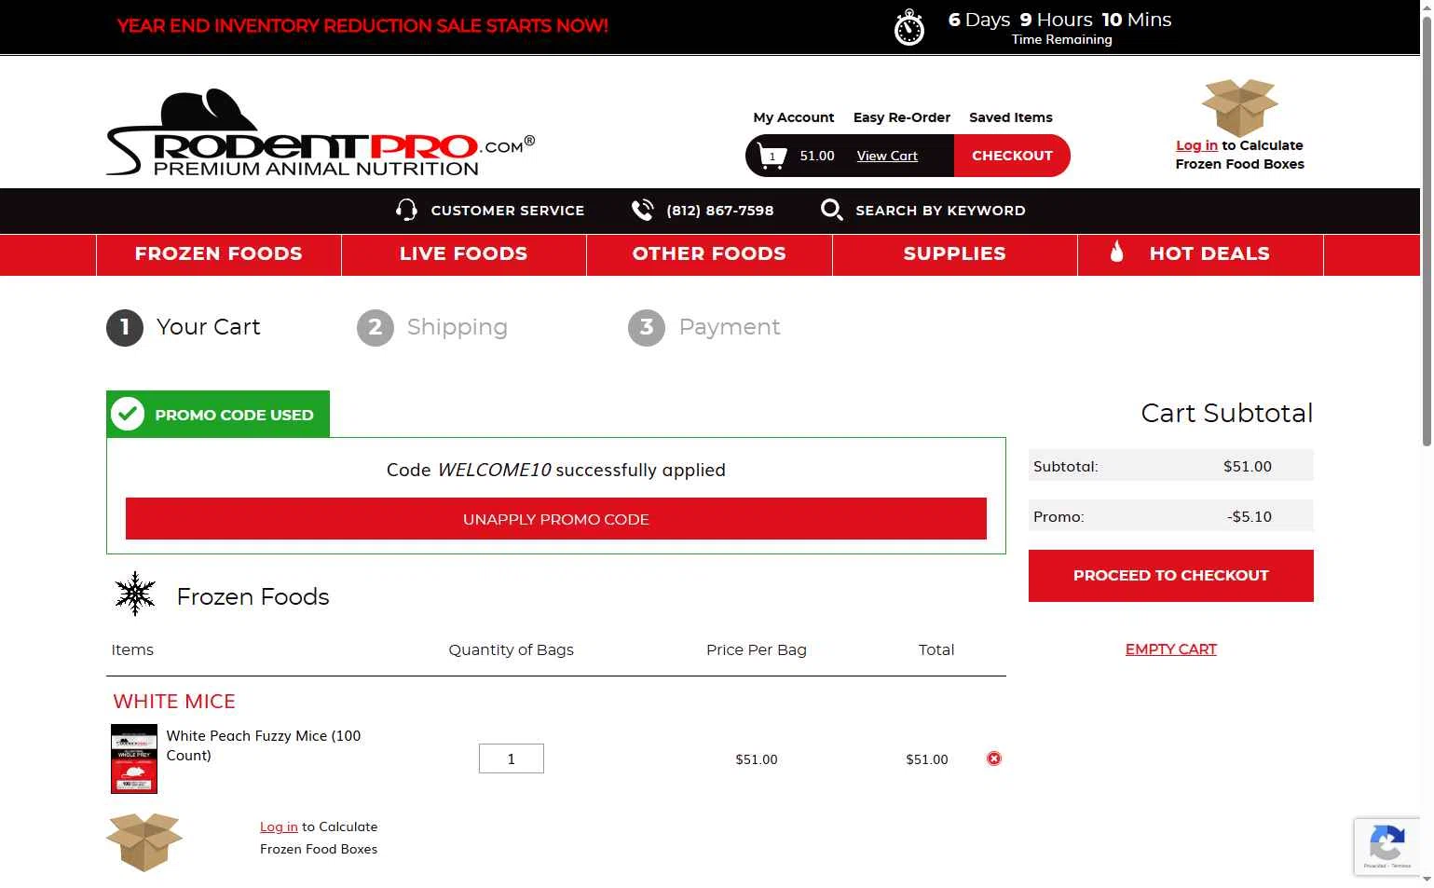This screenshot has height=888, width=1434.
Task: Open the Frozen Foods menu
Action: pyautogui.click(x=219, y=254)
